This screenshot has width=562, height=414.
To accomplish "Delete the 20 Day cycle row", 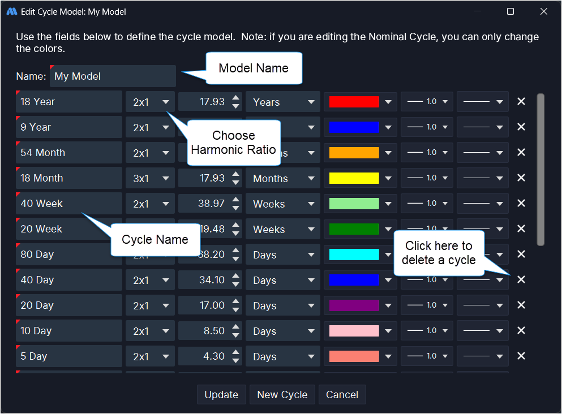I will [x=521, y=305].
